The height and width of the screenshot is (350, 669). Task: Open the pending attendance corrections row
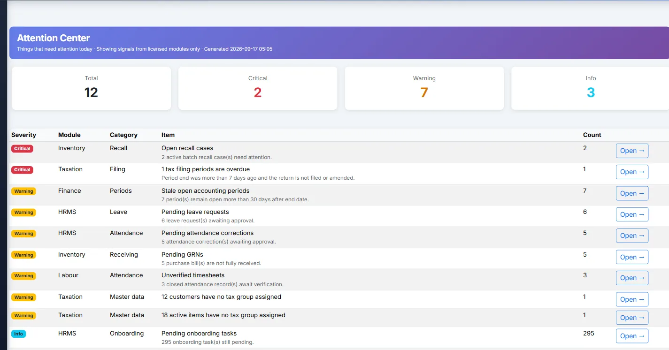point(632,236)
